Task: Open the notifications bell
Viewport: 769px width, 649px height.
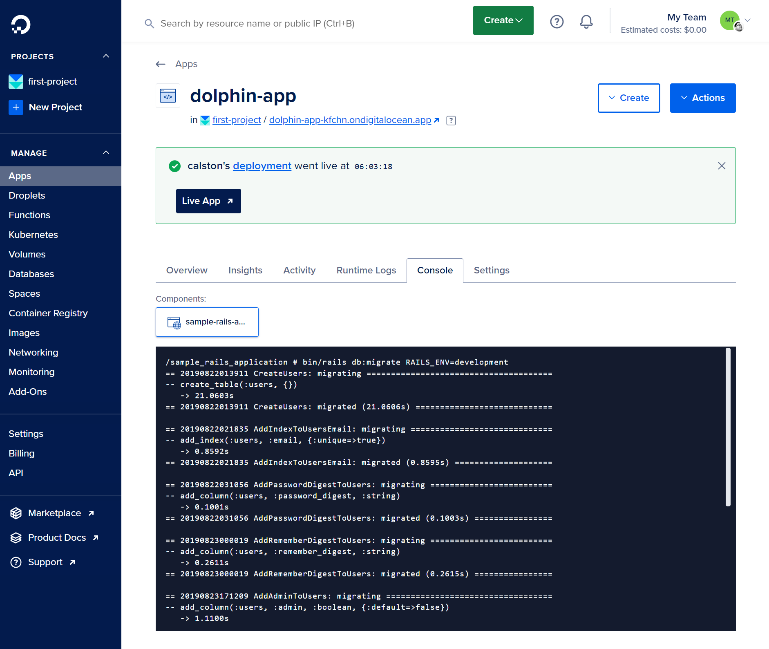Action: click(x=586, y=21)
